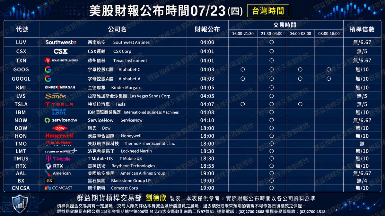Screen dimensions: 385x216
Task: Click the 21:30-04:00 time slot header
Action: click(x=272, y=34)
